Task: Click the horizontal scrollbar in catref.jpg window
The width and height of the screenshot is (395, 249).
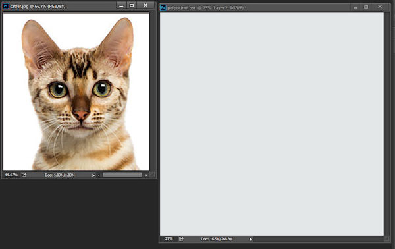Action: (122, 175)
